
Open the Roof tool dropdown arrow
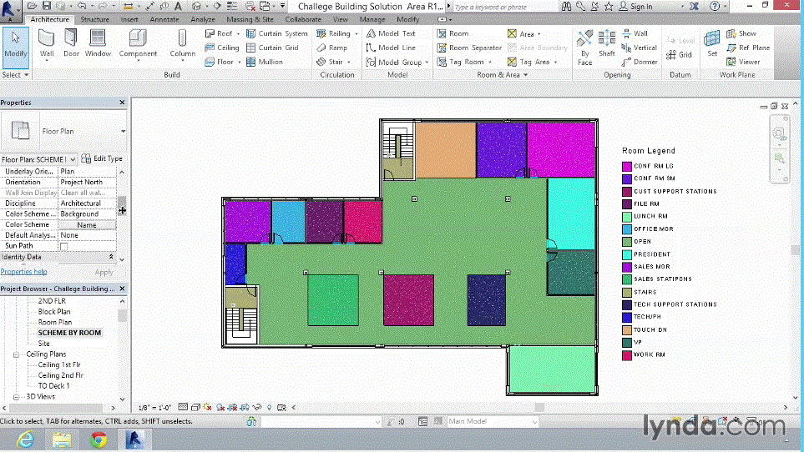[x=238, y=34]
